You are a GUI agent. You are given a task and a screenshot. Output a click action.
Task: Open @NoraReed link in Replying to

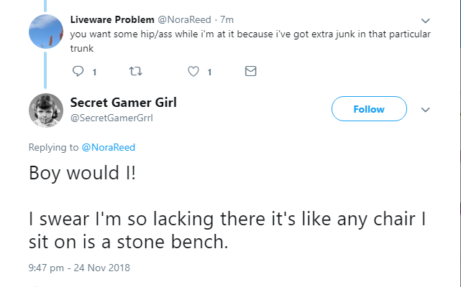pos(108,147)
